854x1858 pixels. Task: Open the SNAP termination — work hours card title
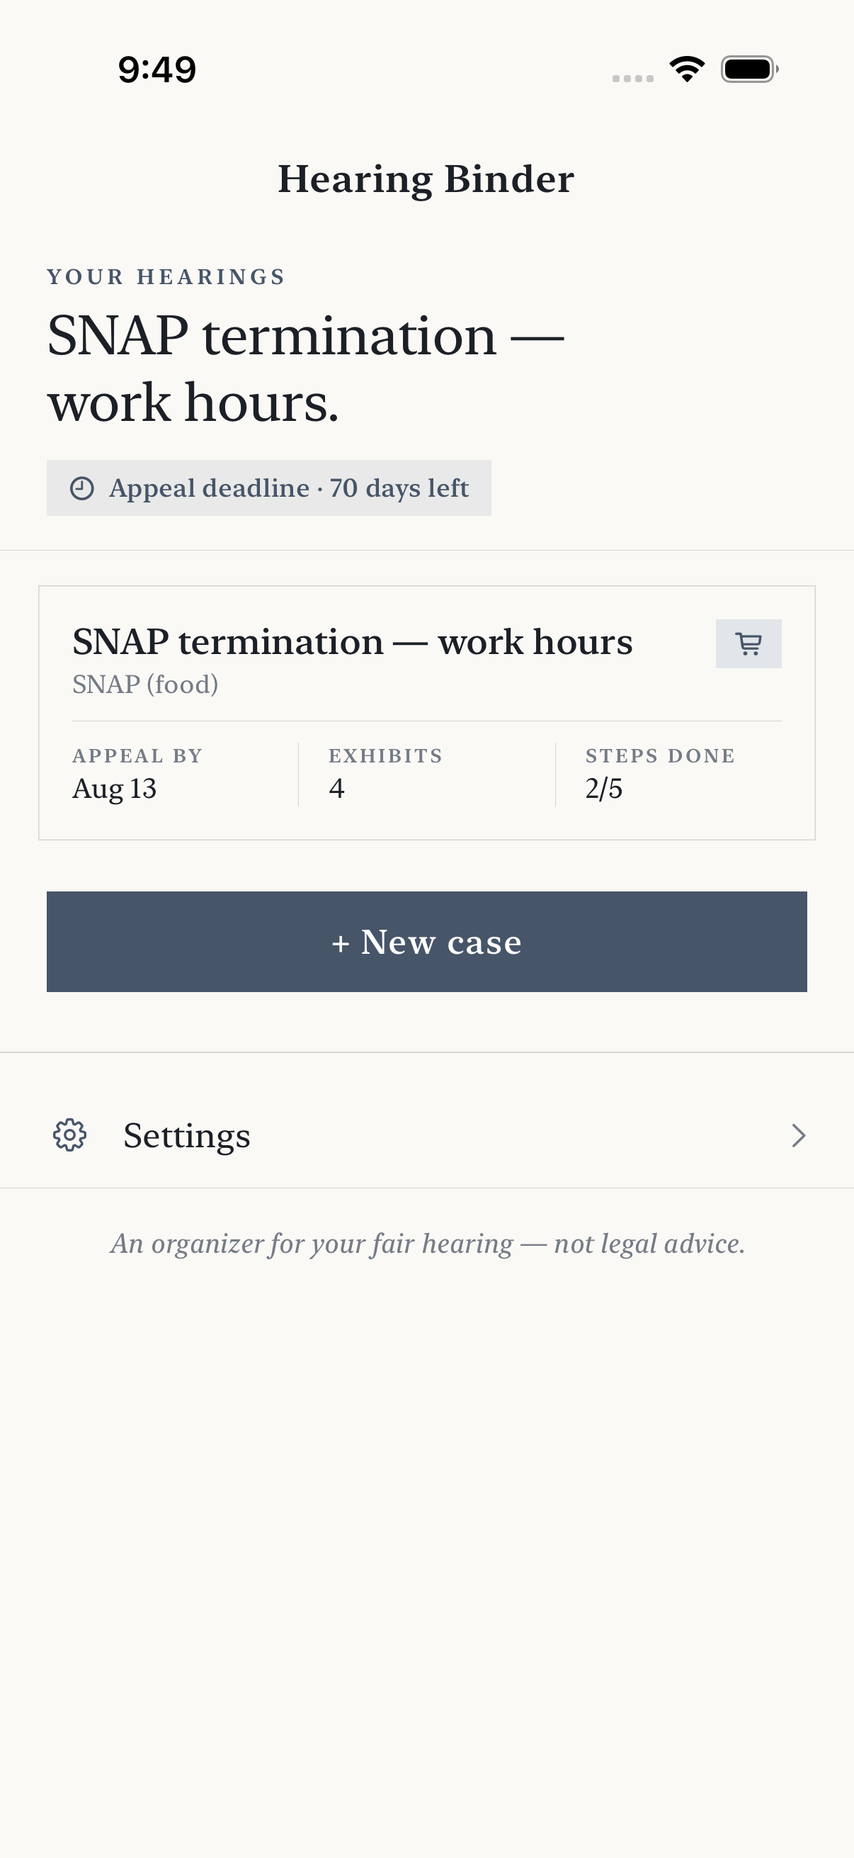353,641
